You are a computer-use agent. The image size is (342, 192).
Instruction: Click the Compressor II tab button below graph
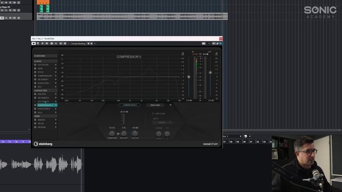(129, 105)
